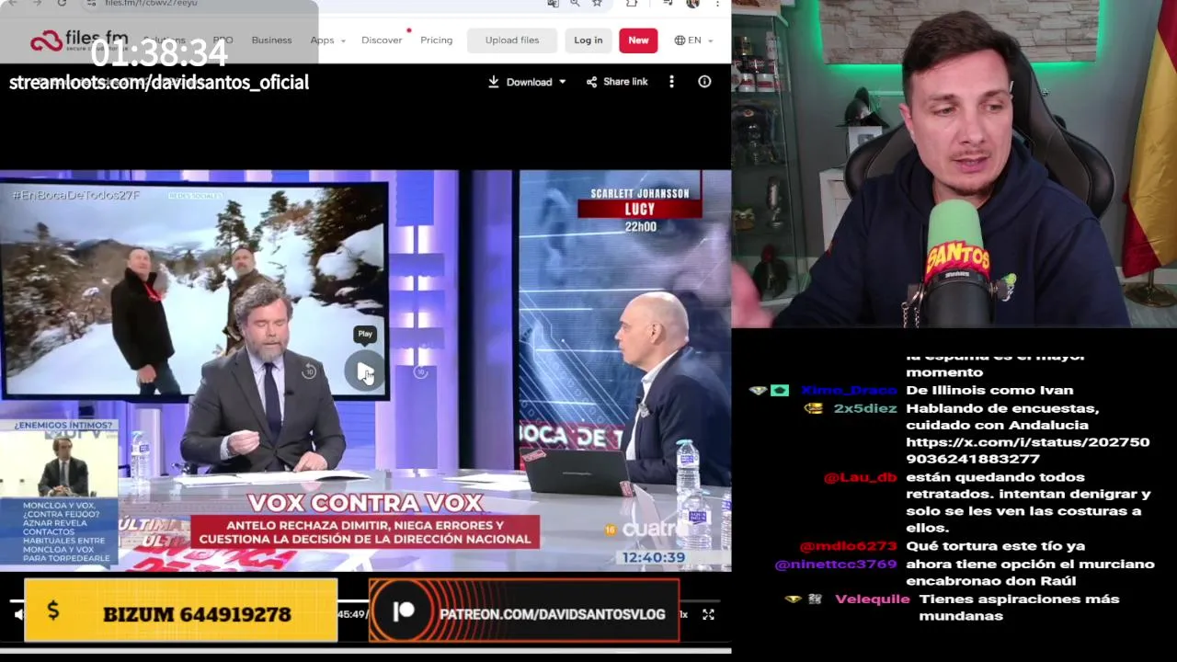Bookmark the page with the star icon

(x=597, y=3)
